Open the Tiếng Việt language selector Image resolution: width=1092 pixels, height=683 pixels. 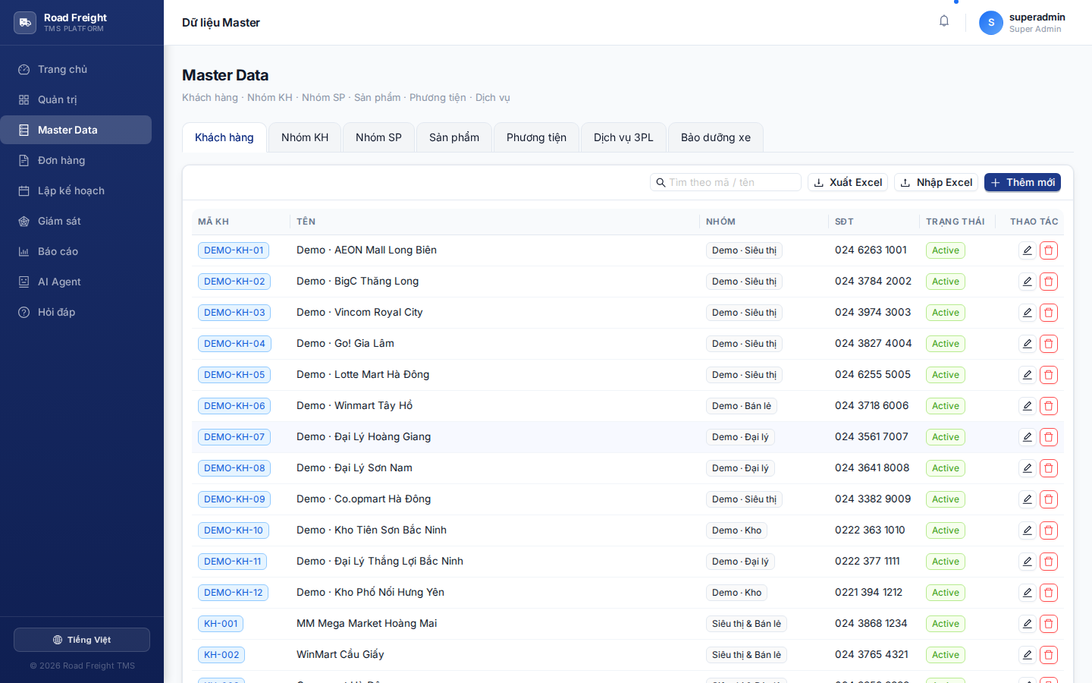(82, 640)
